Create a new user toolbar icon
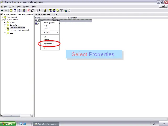Image resolution: width=168 pixels, height=126 pixels. pos(50,10)
